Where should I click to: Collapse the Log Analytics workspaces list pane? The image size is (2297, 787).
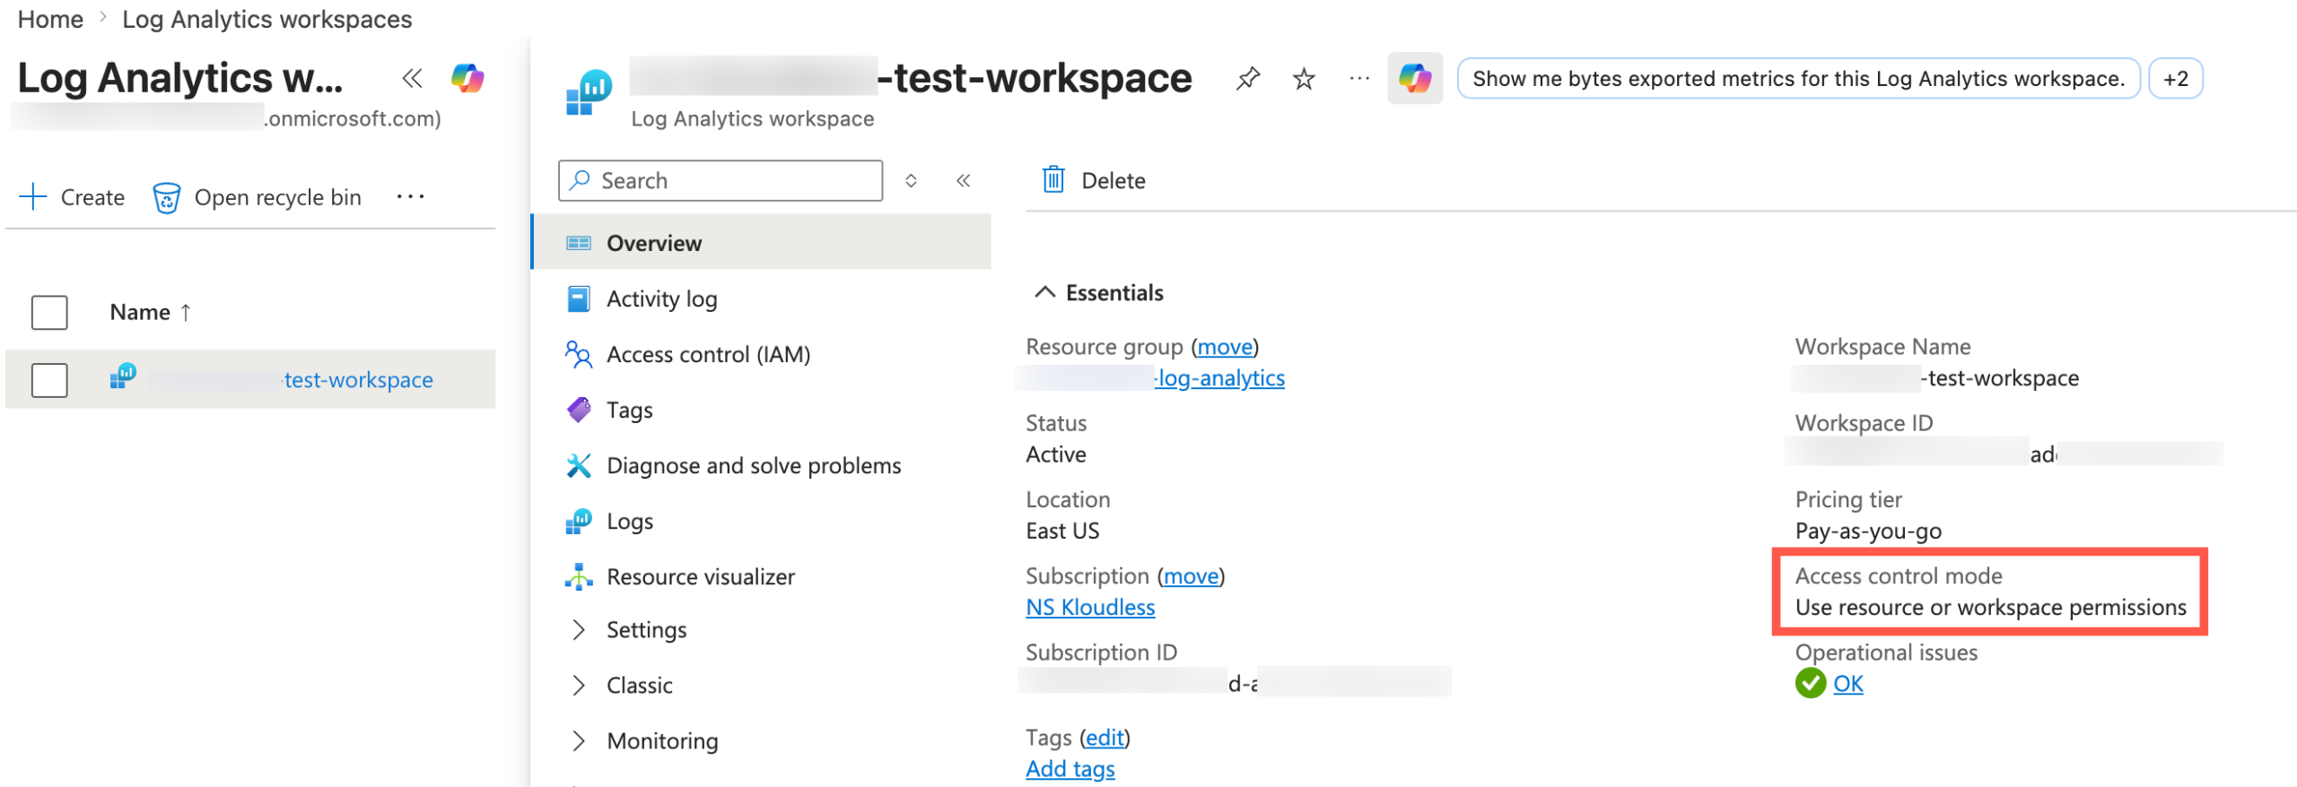click(412, 79)
